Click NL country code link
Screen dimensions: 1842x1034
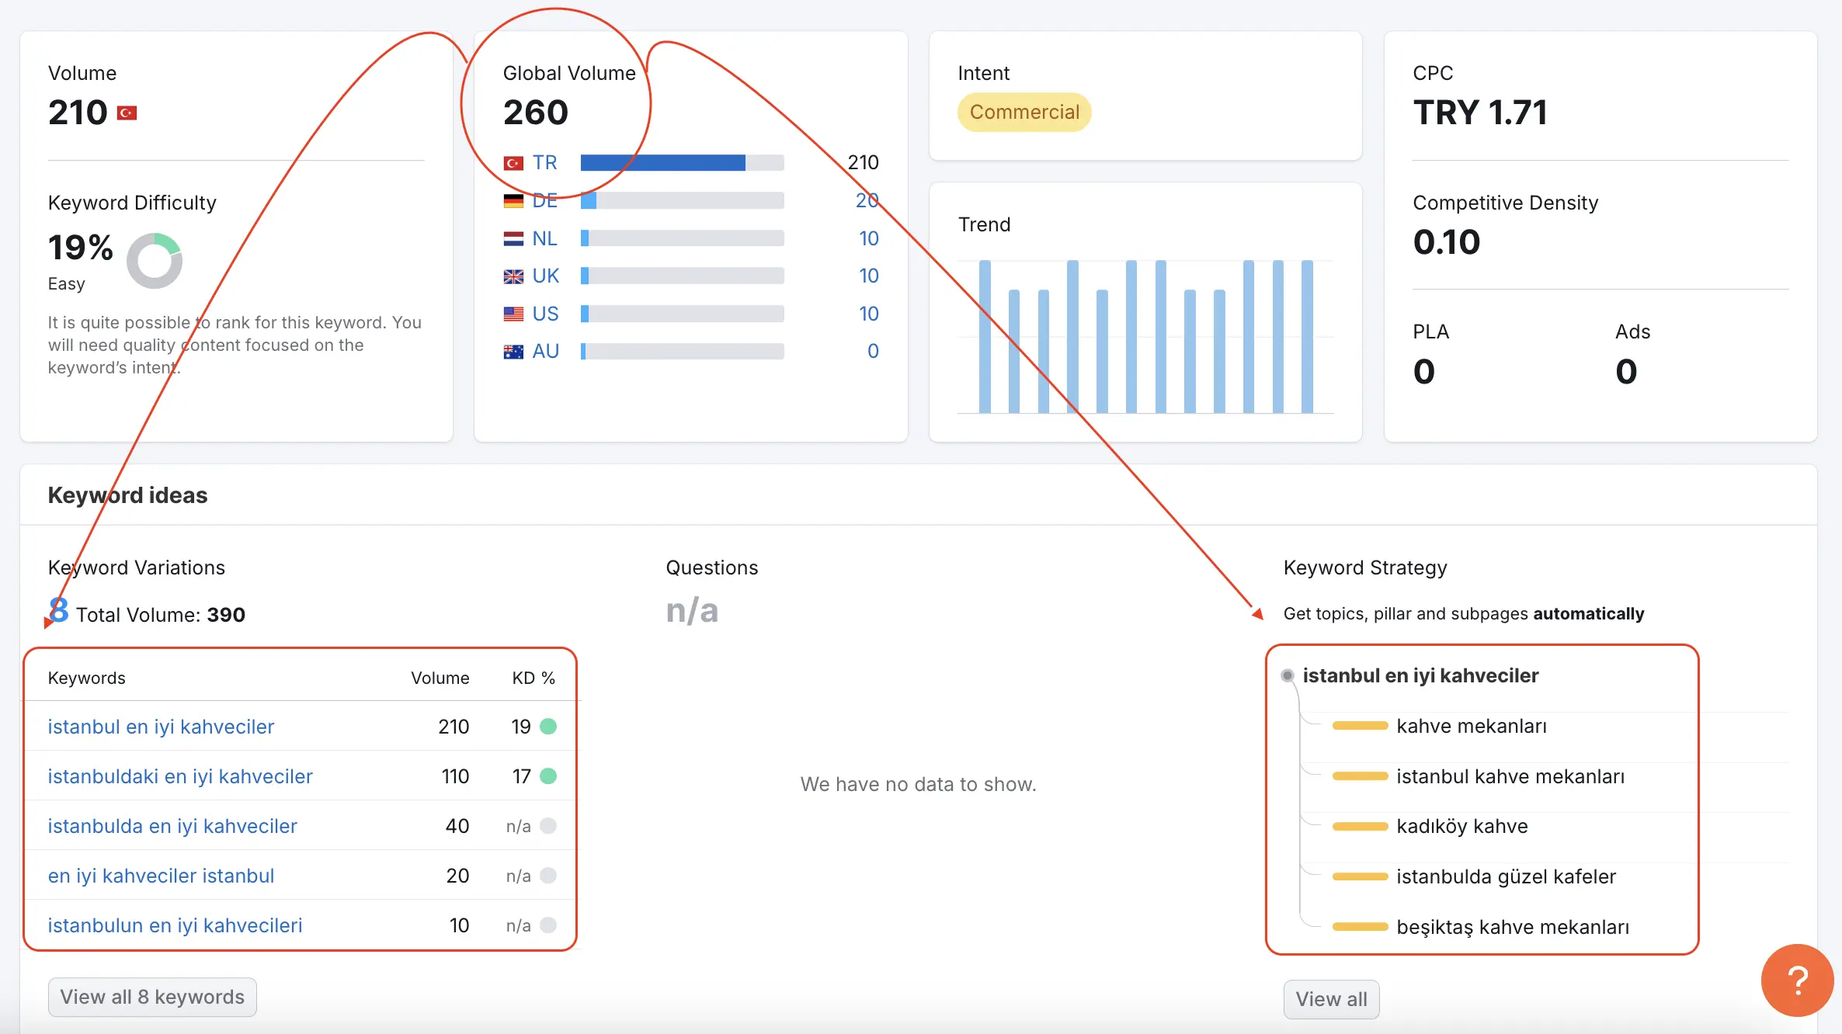[x=544, y=238]
